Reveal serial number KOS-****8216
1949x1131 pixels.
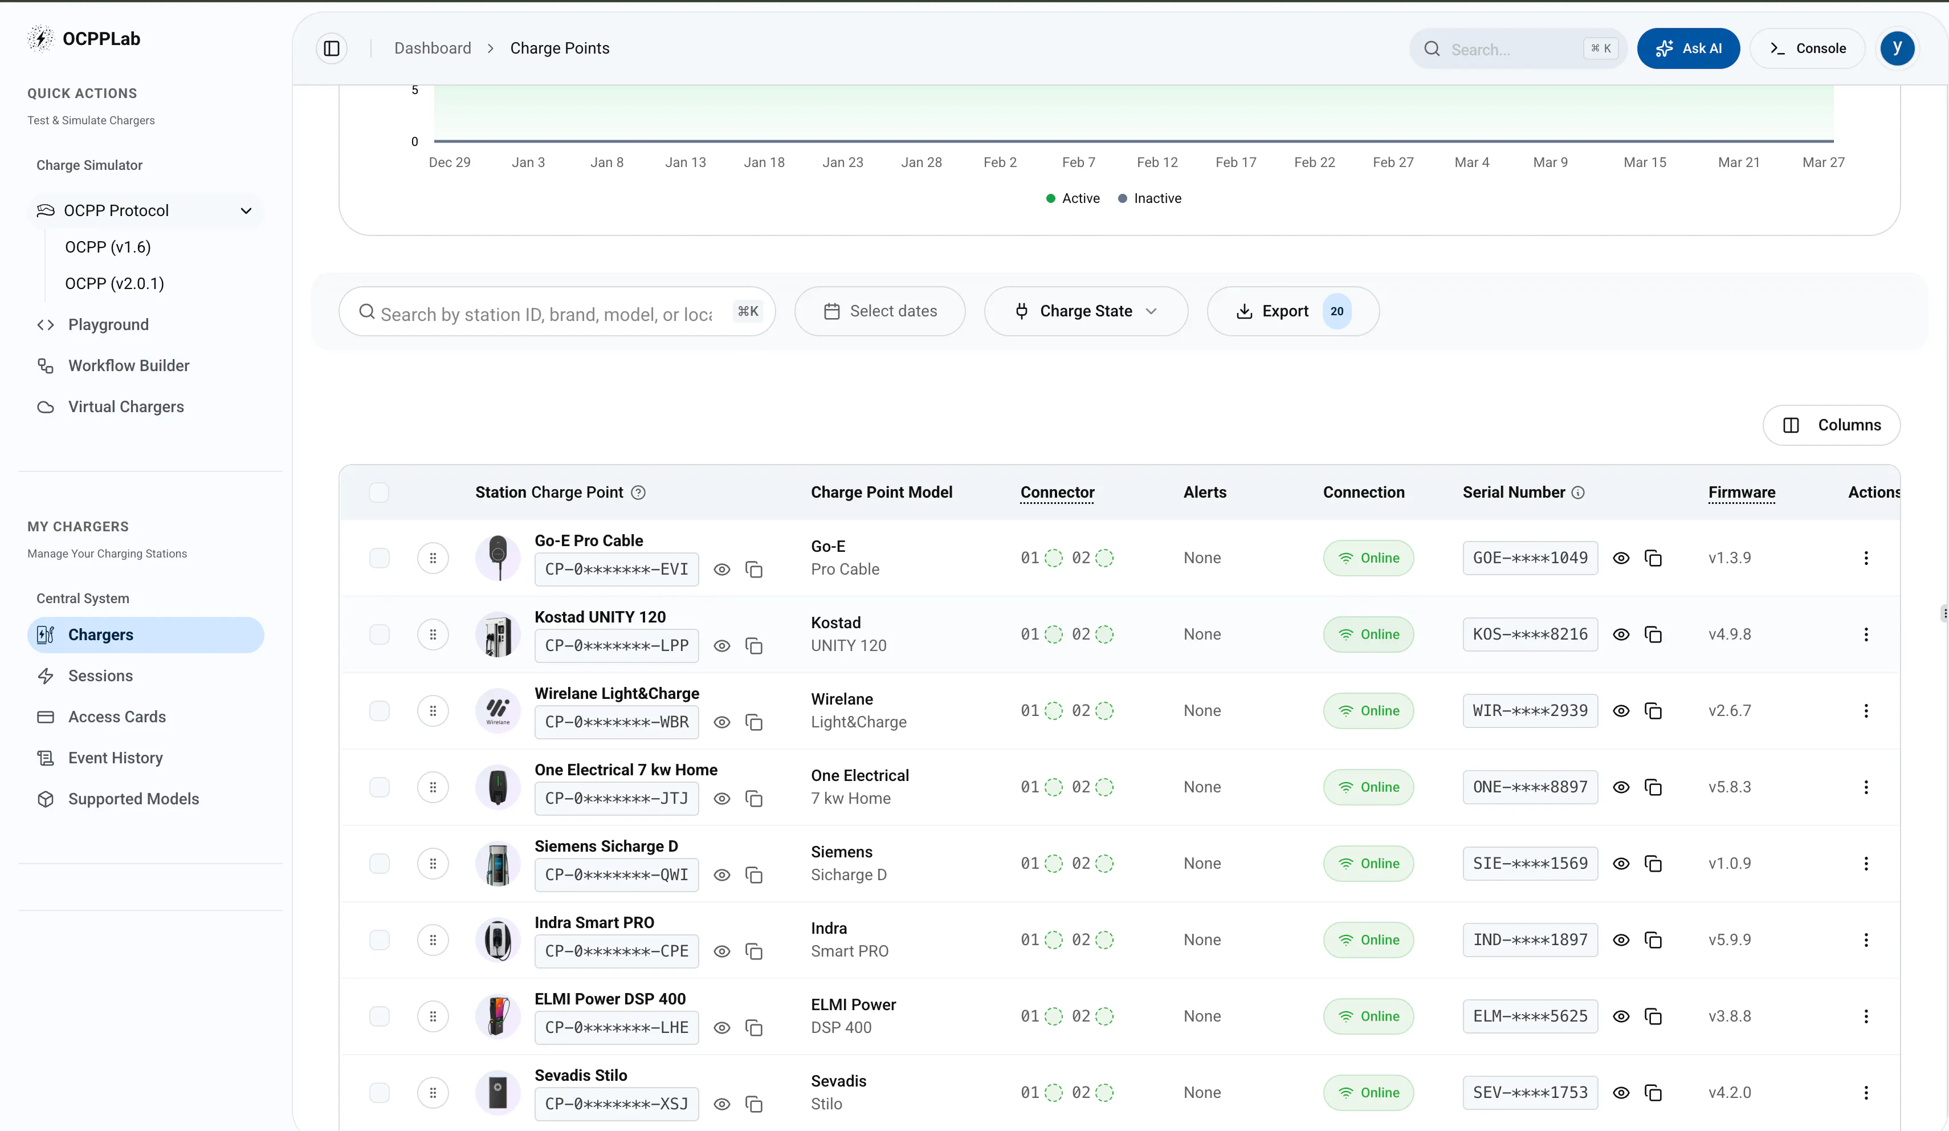click(1621, 634)
